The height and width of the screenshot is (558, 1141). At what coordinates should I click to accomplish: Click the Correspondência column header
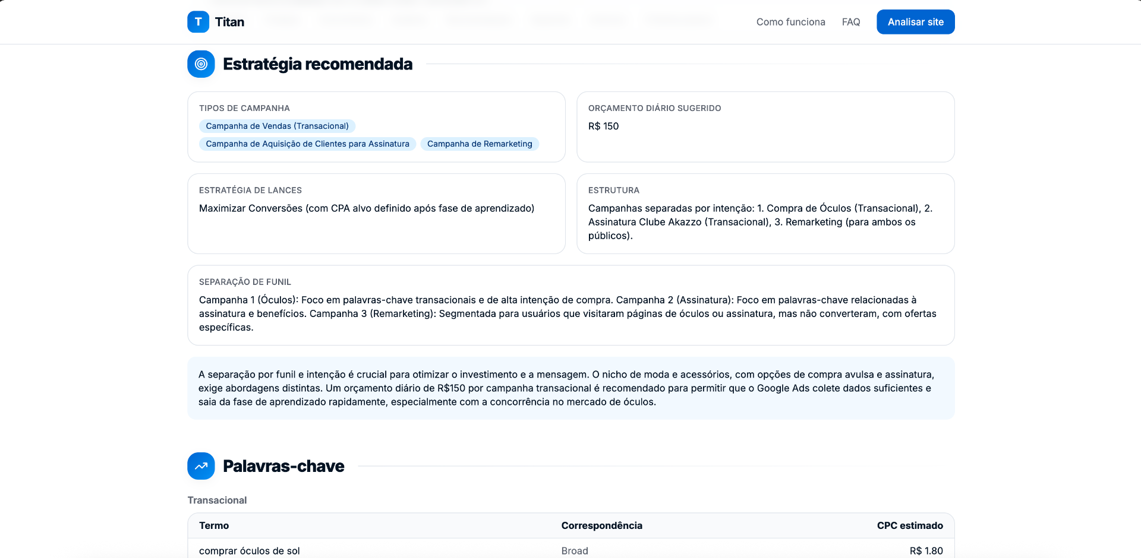point(601,525)
